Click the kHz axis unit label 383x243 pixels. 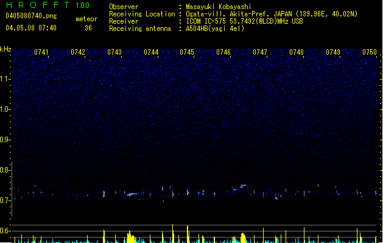coord(5,49)
